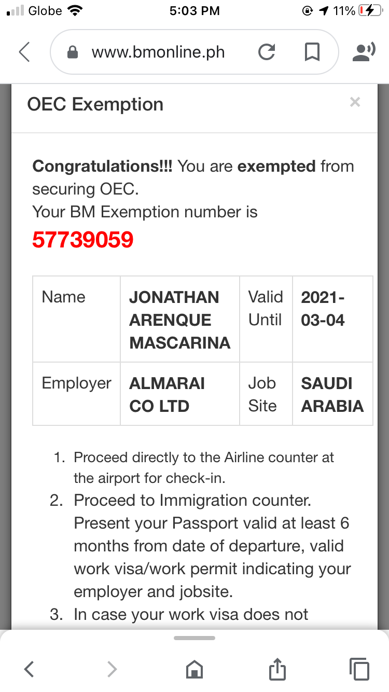Tap the ALMARAI CO LTD employer cell
The width and height of the screenshot is (389, 692).
(x=180, y=394)
